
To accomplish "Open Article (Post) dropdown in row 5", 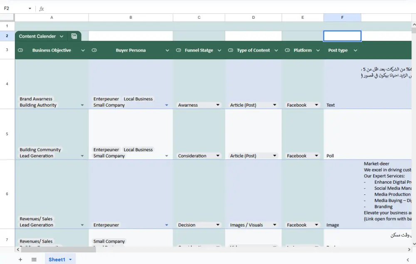I will tap(275, 156).
